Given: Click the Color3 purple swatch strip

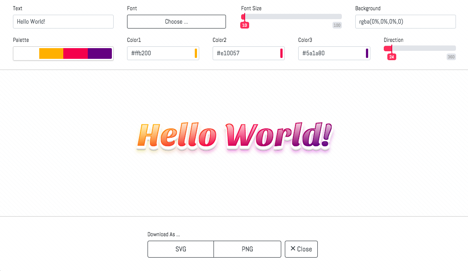Looking at the screenshot, I should 368,53.
